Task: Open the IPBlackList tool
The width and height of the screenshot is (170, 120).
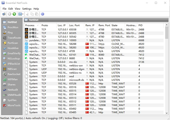Action: (11, 64)
